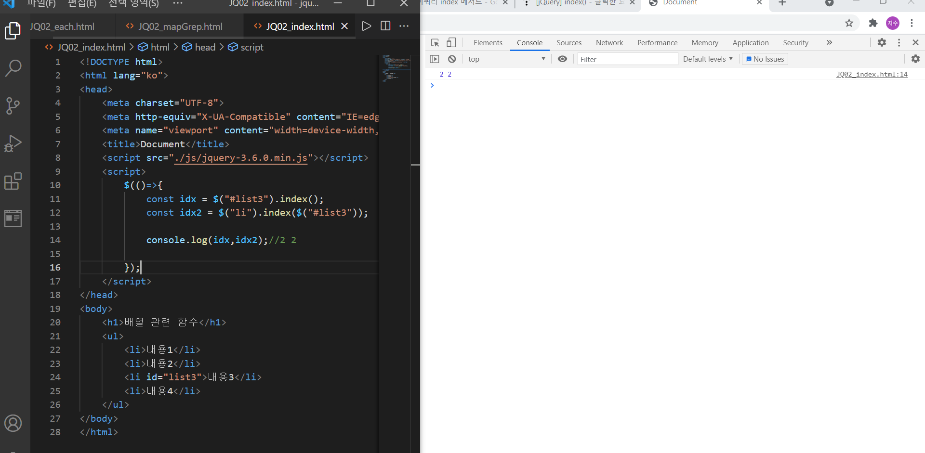Open the JQ02_each.html editor tab
925x453 pixels.
(x=62, y=26)
